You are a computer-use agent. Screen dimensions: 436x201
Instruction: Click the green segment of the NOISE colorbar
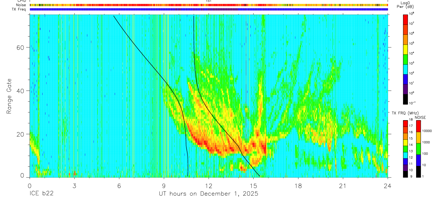tap(419, 149)
